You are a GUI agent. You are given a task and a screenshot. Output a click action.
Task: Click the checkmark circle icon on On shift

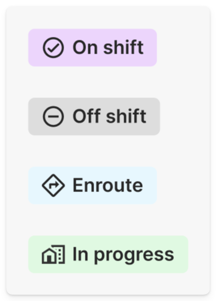click(x=53, y=48)
